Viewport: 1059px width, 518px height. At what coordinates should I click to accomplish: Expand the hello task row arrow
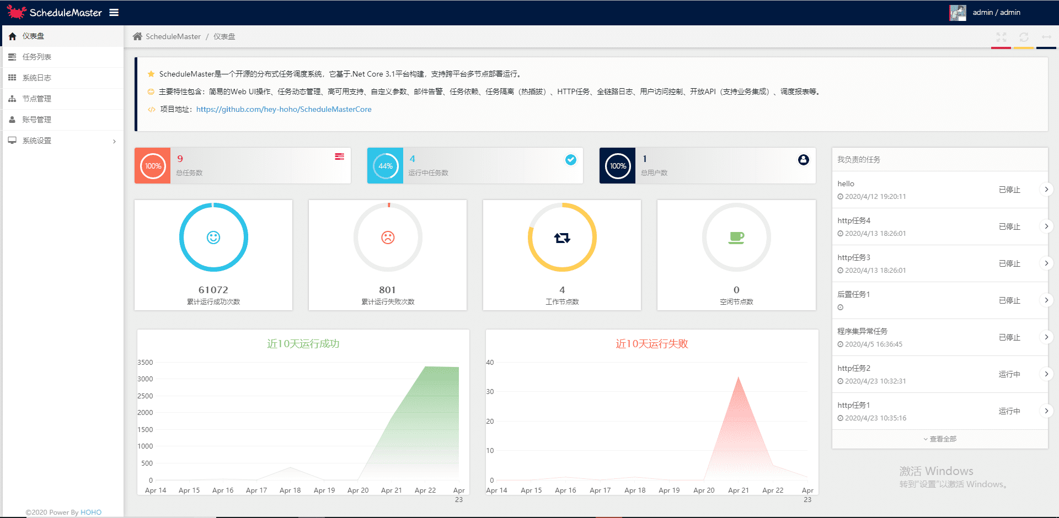click(x=1046, y=190)
